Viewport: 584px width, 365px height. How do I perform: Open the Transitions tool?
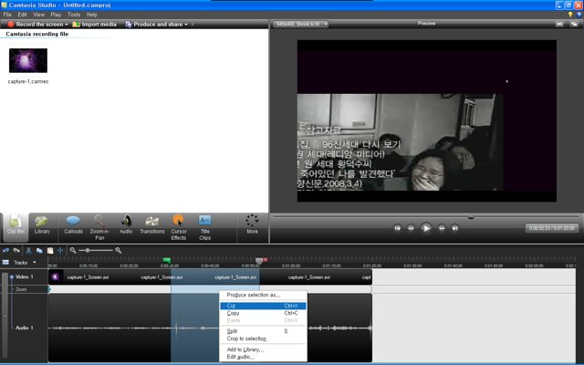coord(152,225)
